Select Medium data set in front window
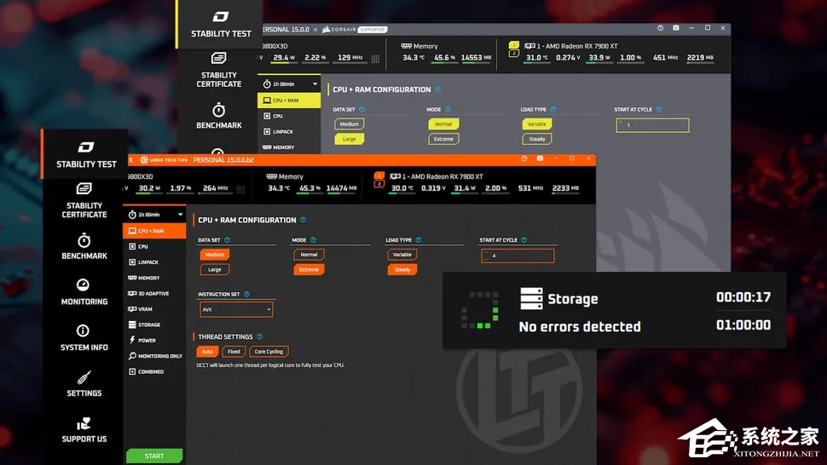The width and height of the screenshot is (827, 465). [x=214, y=255]
